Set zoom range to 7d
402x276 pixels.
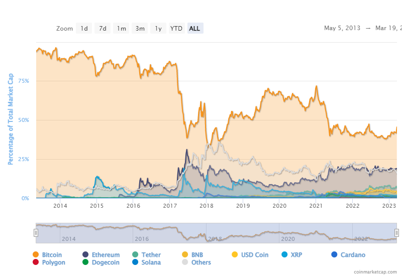pyautogui.click(x=103, y=29)
